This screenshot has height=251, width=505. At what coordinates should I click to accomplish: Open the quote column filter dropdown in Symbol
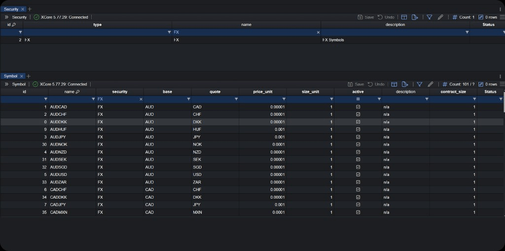pyautogui.click(x=236, y=99)
